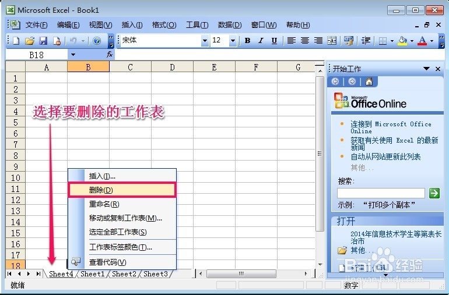Align text right
This screenshot has height=295, width=449.
click(x=318, y=41)
